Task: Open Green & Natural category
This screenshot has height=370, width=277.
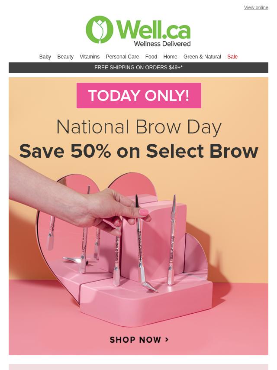Action: click(x=202, y=57)
